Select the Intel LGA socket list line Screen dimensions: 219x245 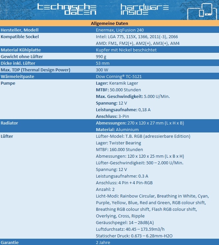(137, 37)
